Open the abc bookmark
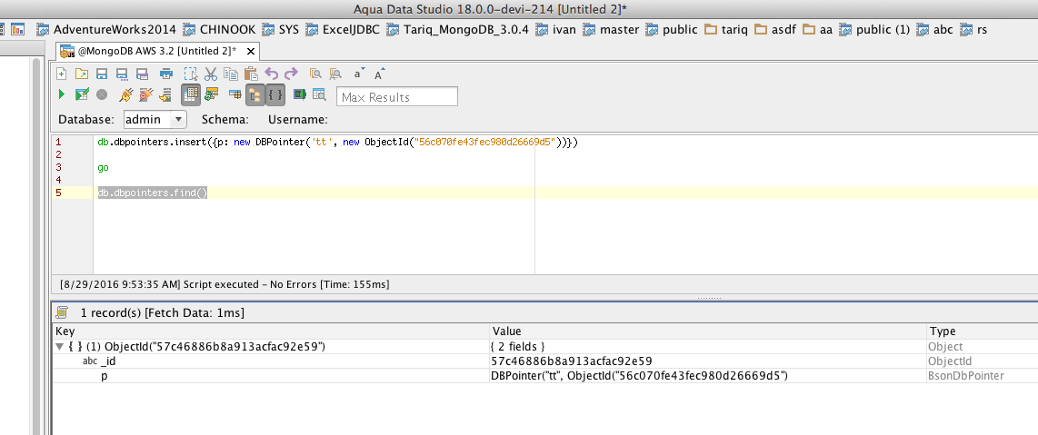The height and width of the screenshot is (435, 1038). pos(934,29)
